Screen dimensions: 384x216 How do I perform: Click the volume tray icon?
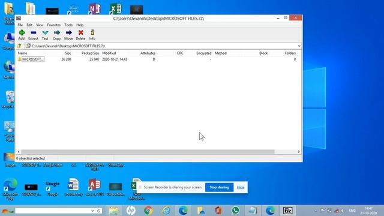[x=343, y=211]
